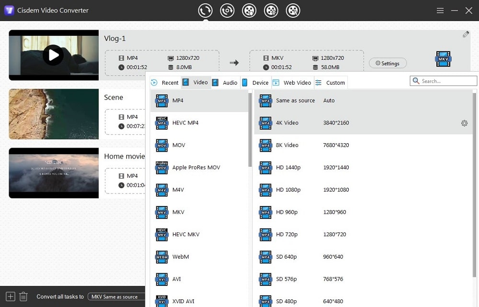Image resolution: width=479 pixels, height=307 pixels.
Task: Open Settings for Vlog-1
Action: click(388, 63)
